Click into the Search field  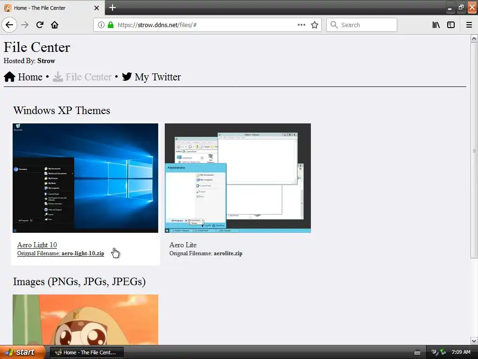click(362, 25)
